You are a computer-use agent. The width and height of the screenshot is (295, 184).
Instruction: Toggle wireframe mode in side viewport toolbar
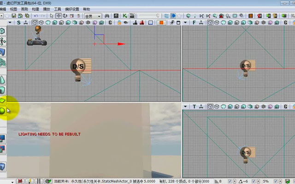tap(41, 23)
